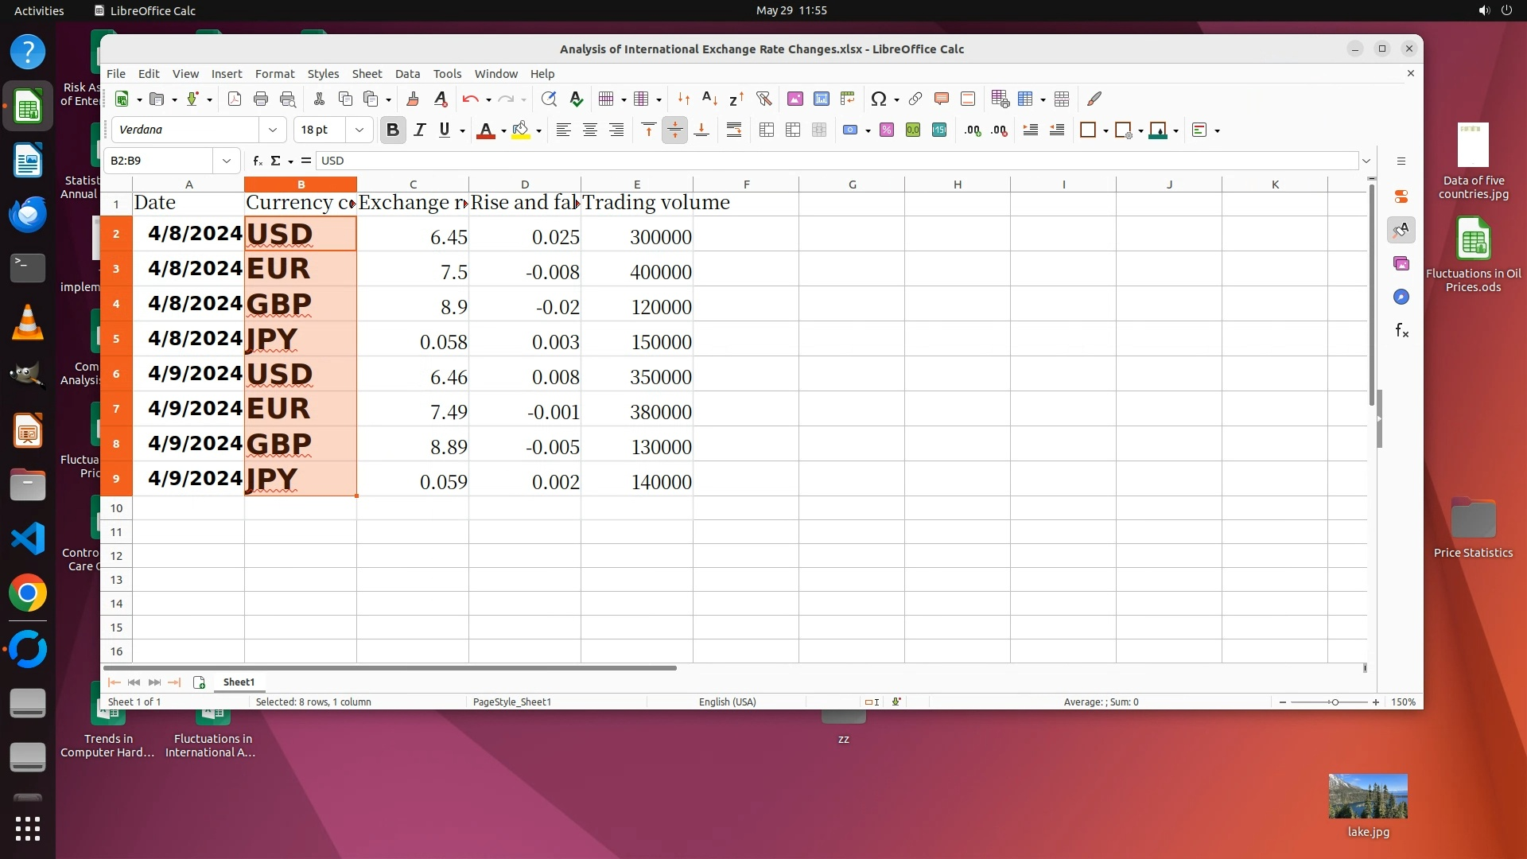Toggle Bold formatting off
1527x859 pixels.
point(392,130)
